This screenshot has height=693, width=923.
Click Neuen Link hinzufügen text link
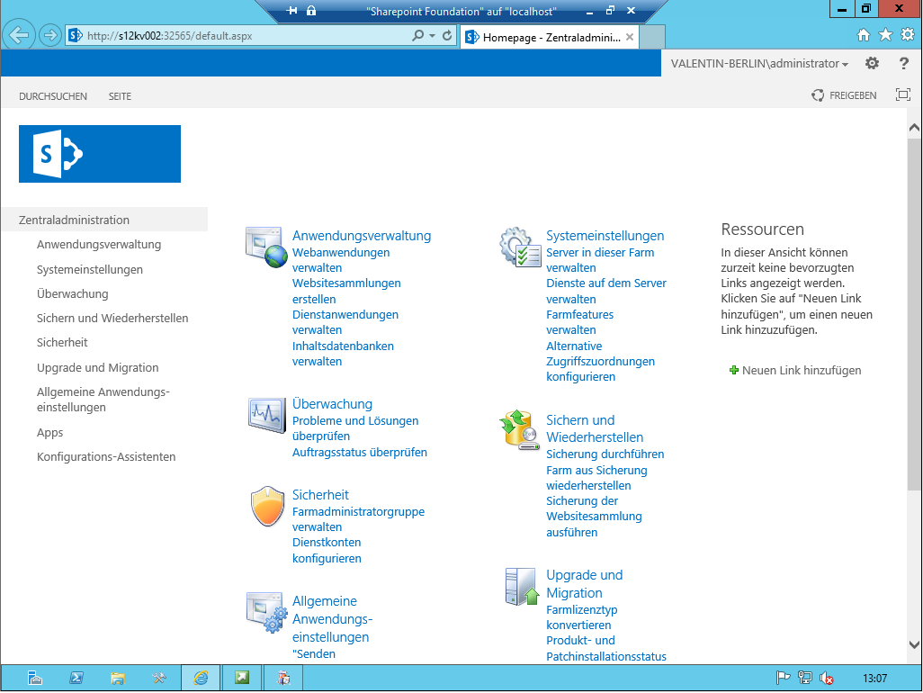click(802, 370)
